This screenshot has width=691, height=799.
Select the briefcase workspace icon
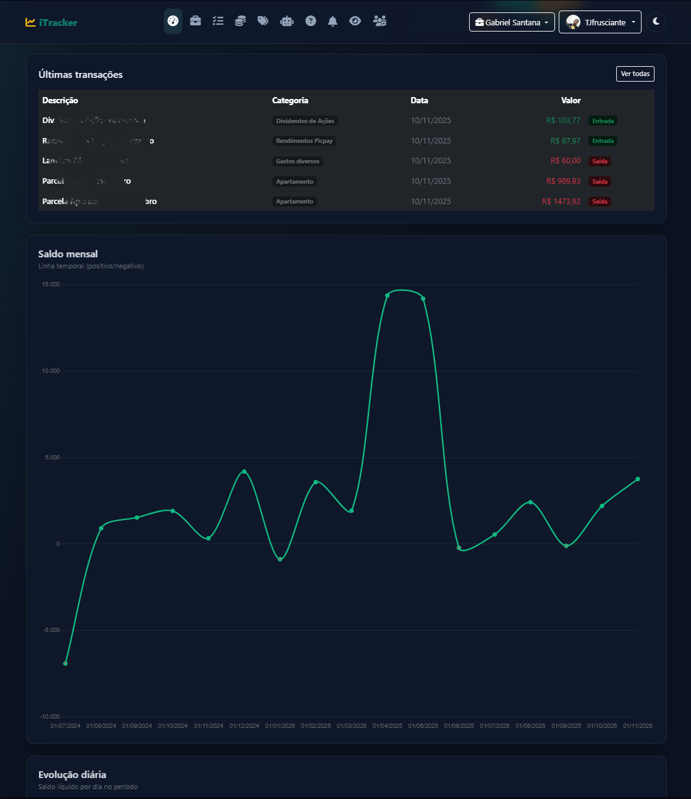click(195, 22)
